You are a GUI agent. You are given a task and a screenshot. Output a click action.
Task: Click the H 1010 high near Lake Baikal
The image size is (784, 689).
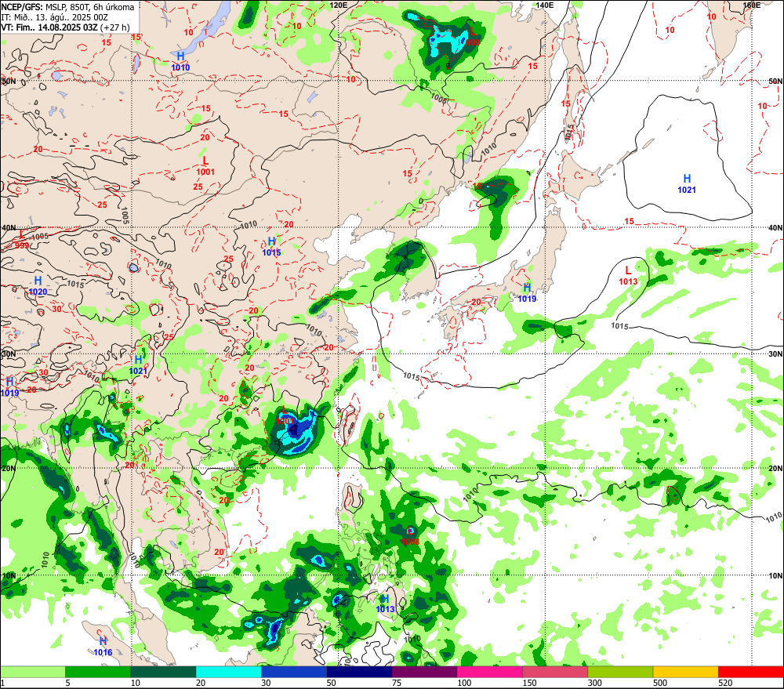pyautogui.click(x=180, y=61)
